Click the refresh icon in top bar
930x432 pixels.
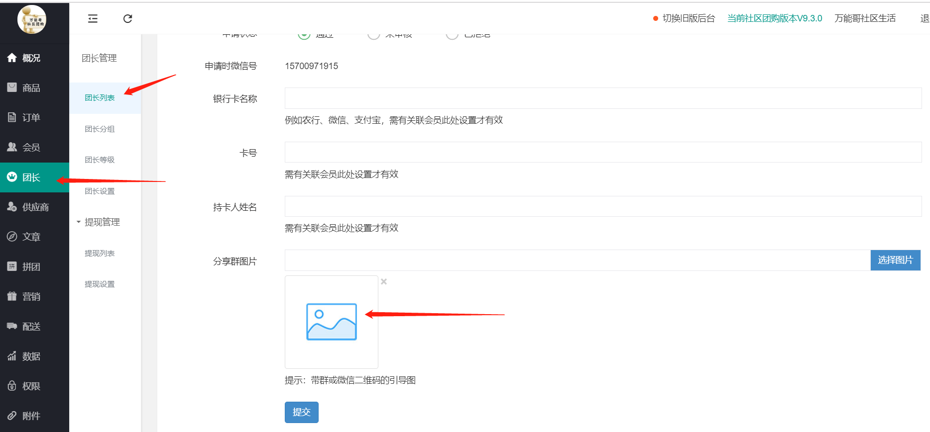[x=127, y=19]
